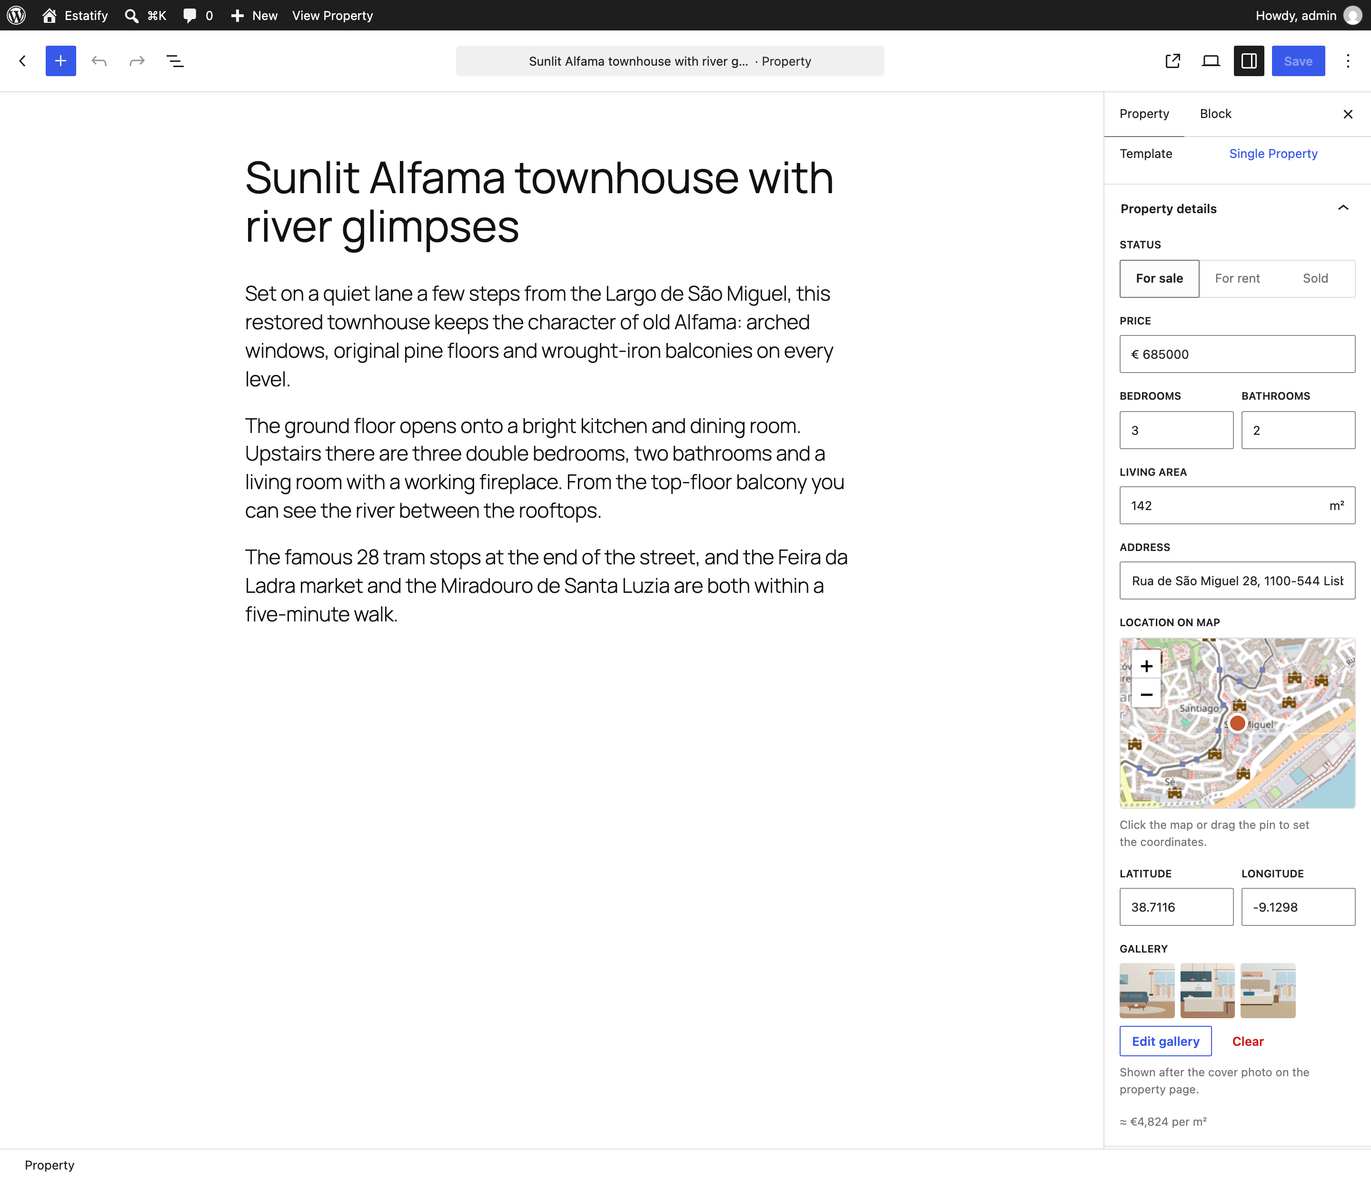Open the device preview options
The width and height of the screenshot is (1371, 1180).
(1211, 61)
